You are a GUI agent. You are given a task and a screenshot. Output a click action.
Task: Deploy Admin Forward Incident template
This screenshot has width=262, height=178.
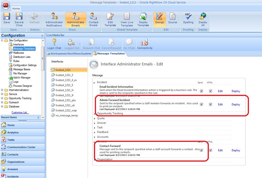(236, 104)
